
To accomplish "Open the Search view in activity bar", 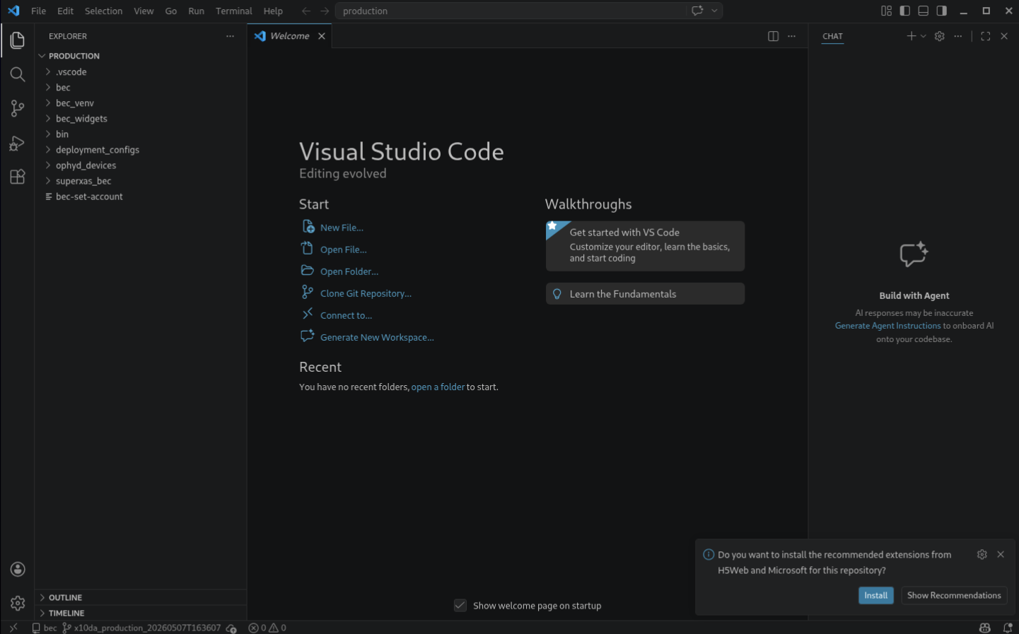I will point(18,74).
